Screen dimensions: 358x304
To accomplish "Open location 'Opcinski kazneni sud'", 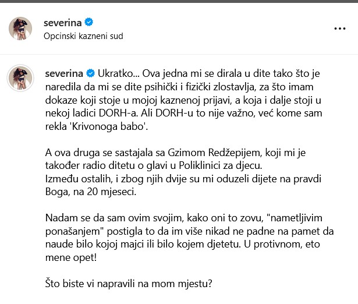I will click(x=84, y=36).
